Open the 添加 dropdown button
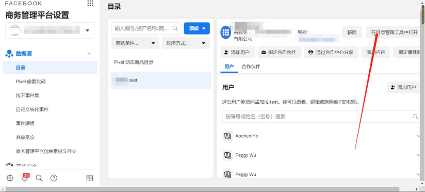Screen dimensions: 425x192 pos(197,28)
